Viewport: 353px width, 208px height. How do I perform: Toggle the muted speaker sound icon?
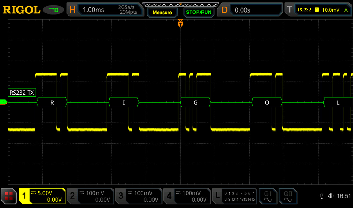click(x=331, y=196)
